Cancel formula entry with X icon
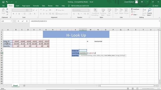161x90 pixels. (18, 21)
